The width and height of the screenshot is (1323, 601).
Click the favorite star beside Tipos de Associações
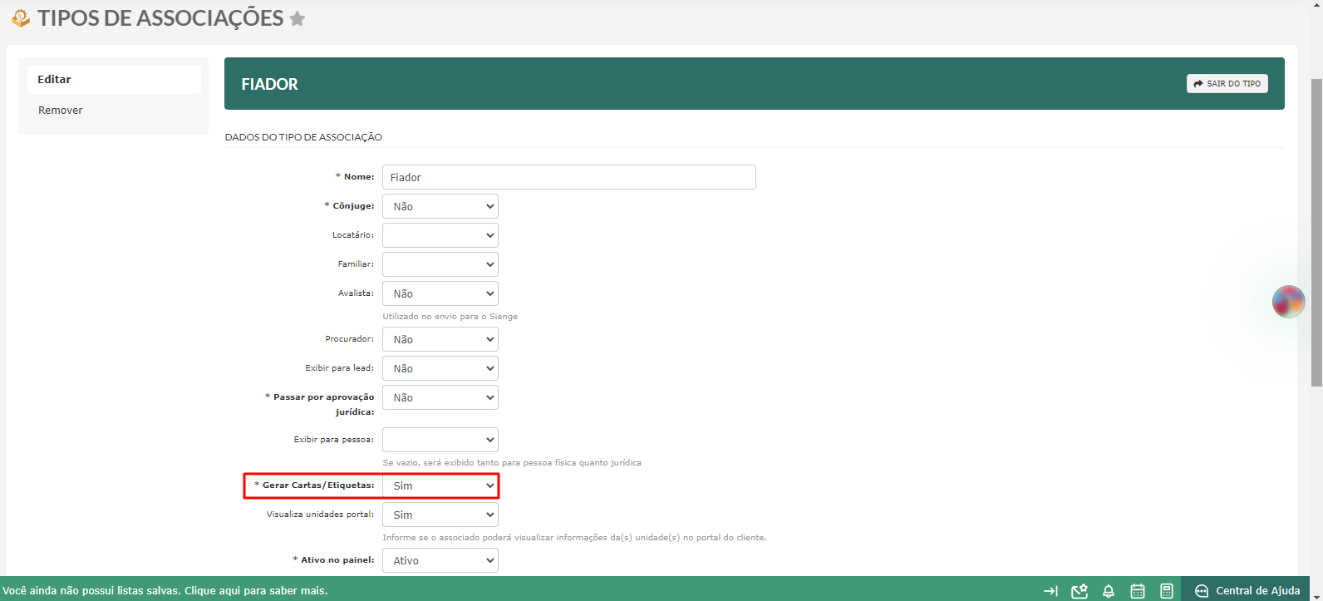pyautogui.click(x=298, y=19)
